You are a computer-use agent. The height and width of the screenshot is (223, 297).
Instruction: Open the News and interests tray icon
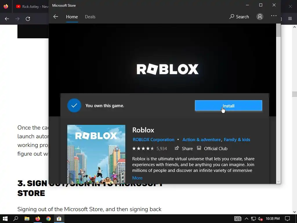click(238, 219)
